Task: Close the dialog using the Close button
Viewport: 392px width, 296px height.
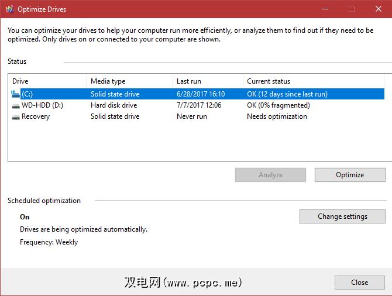Action: (x=359, y=283)
